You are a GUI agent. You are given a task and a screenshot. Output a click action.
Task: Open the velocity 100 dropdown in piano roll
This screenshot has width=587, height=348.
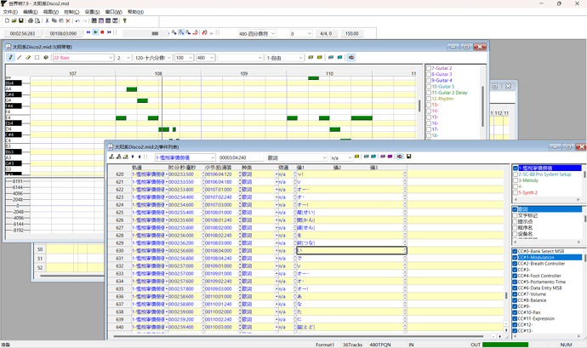pyautogui.click(x=191, y=58)
